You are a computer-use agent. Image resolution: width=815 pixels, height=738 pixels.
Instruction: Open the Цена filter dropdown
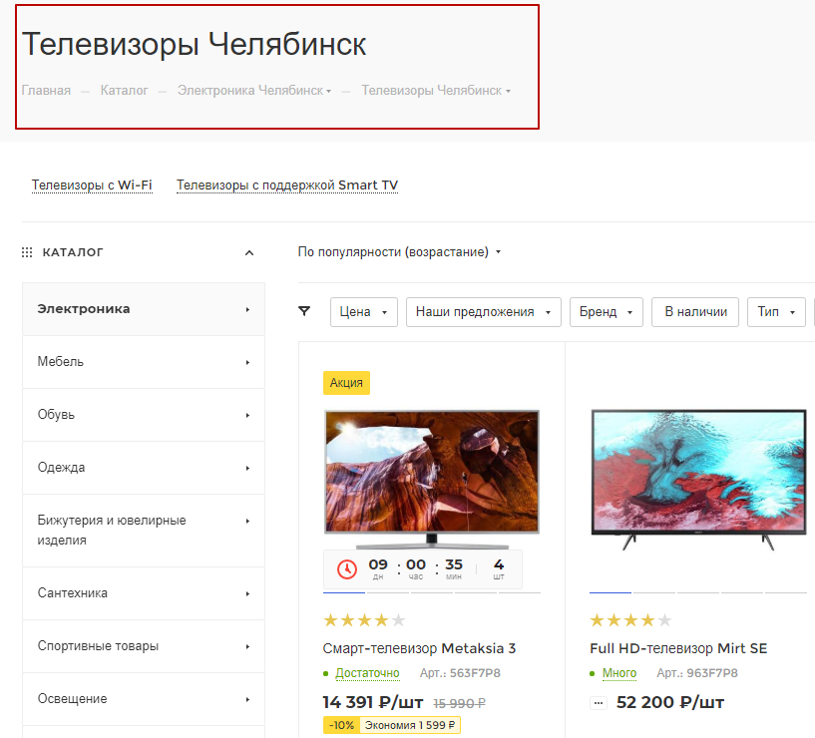364,312
